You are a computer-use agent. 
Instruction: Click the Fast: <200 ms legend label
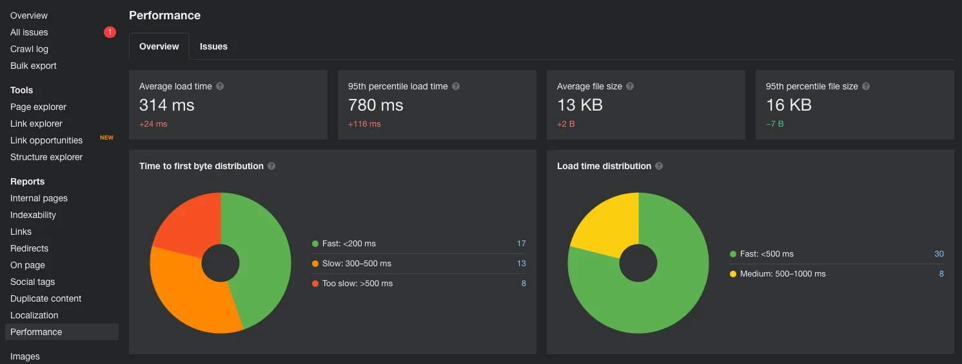coord(349,244)
